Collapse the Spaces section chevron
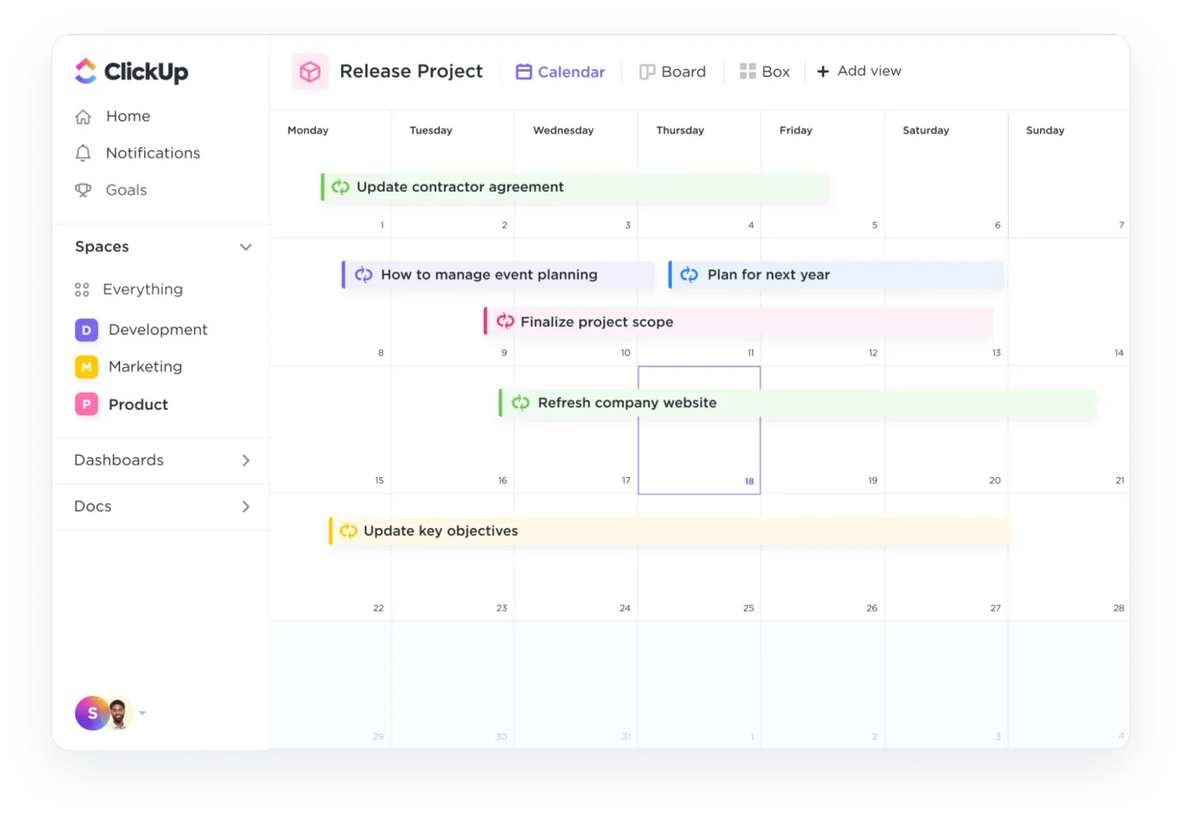Viewport: 1182px width, 820px height. coord(246,247)
